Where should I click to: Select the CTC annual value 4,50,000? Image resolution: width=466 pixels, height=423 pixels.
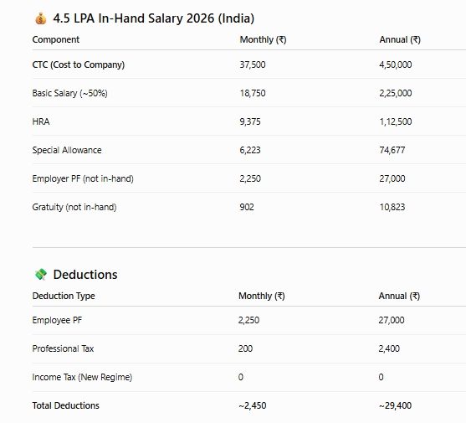pos(396,64)
